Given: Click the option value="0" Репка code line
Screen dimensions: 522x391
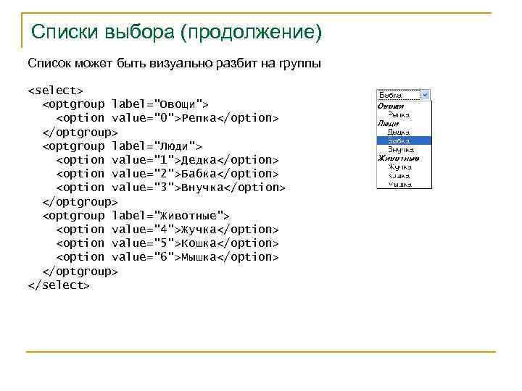Looking at the screenshot, I should coord(167,118).
